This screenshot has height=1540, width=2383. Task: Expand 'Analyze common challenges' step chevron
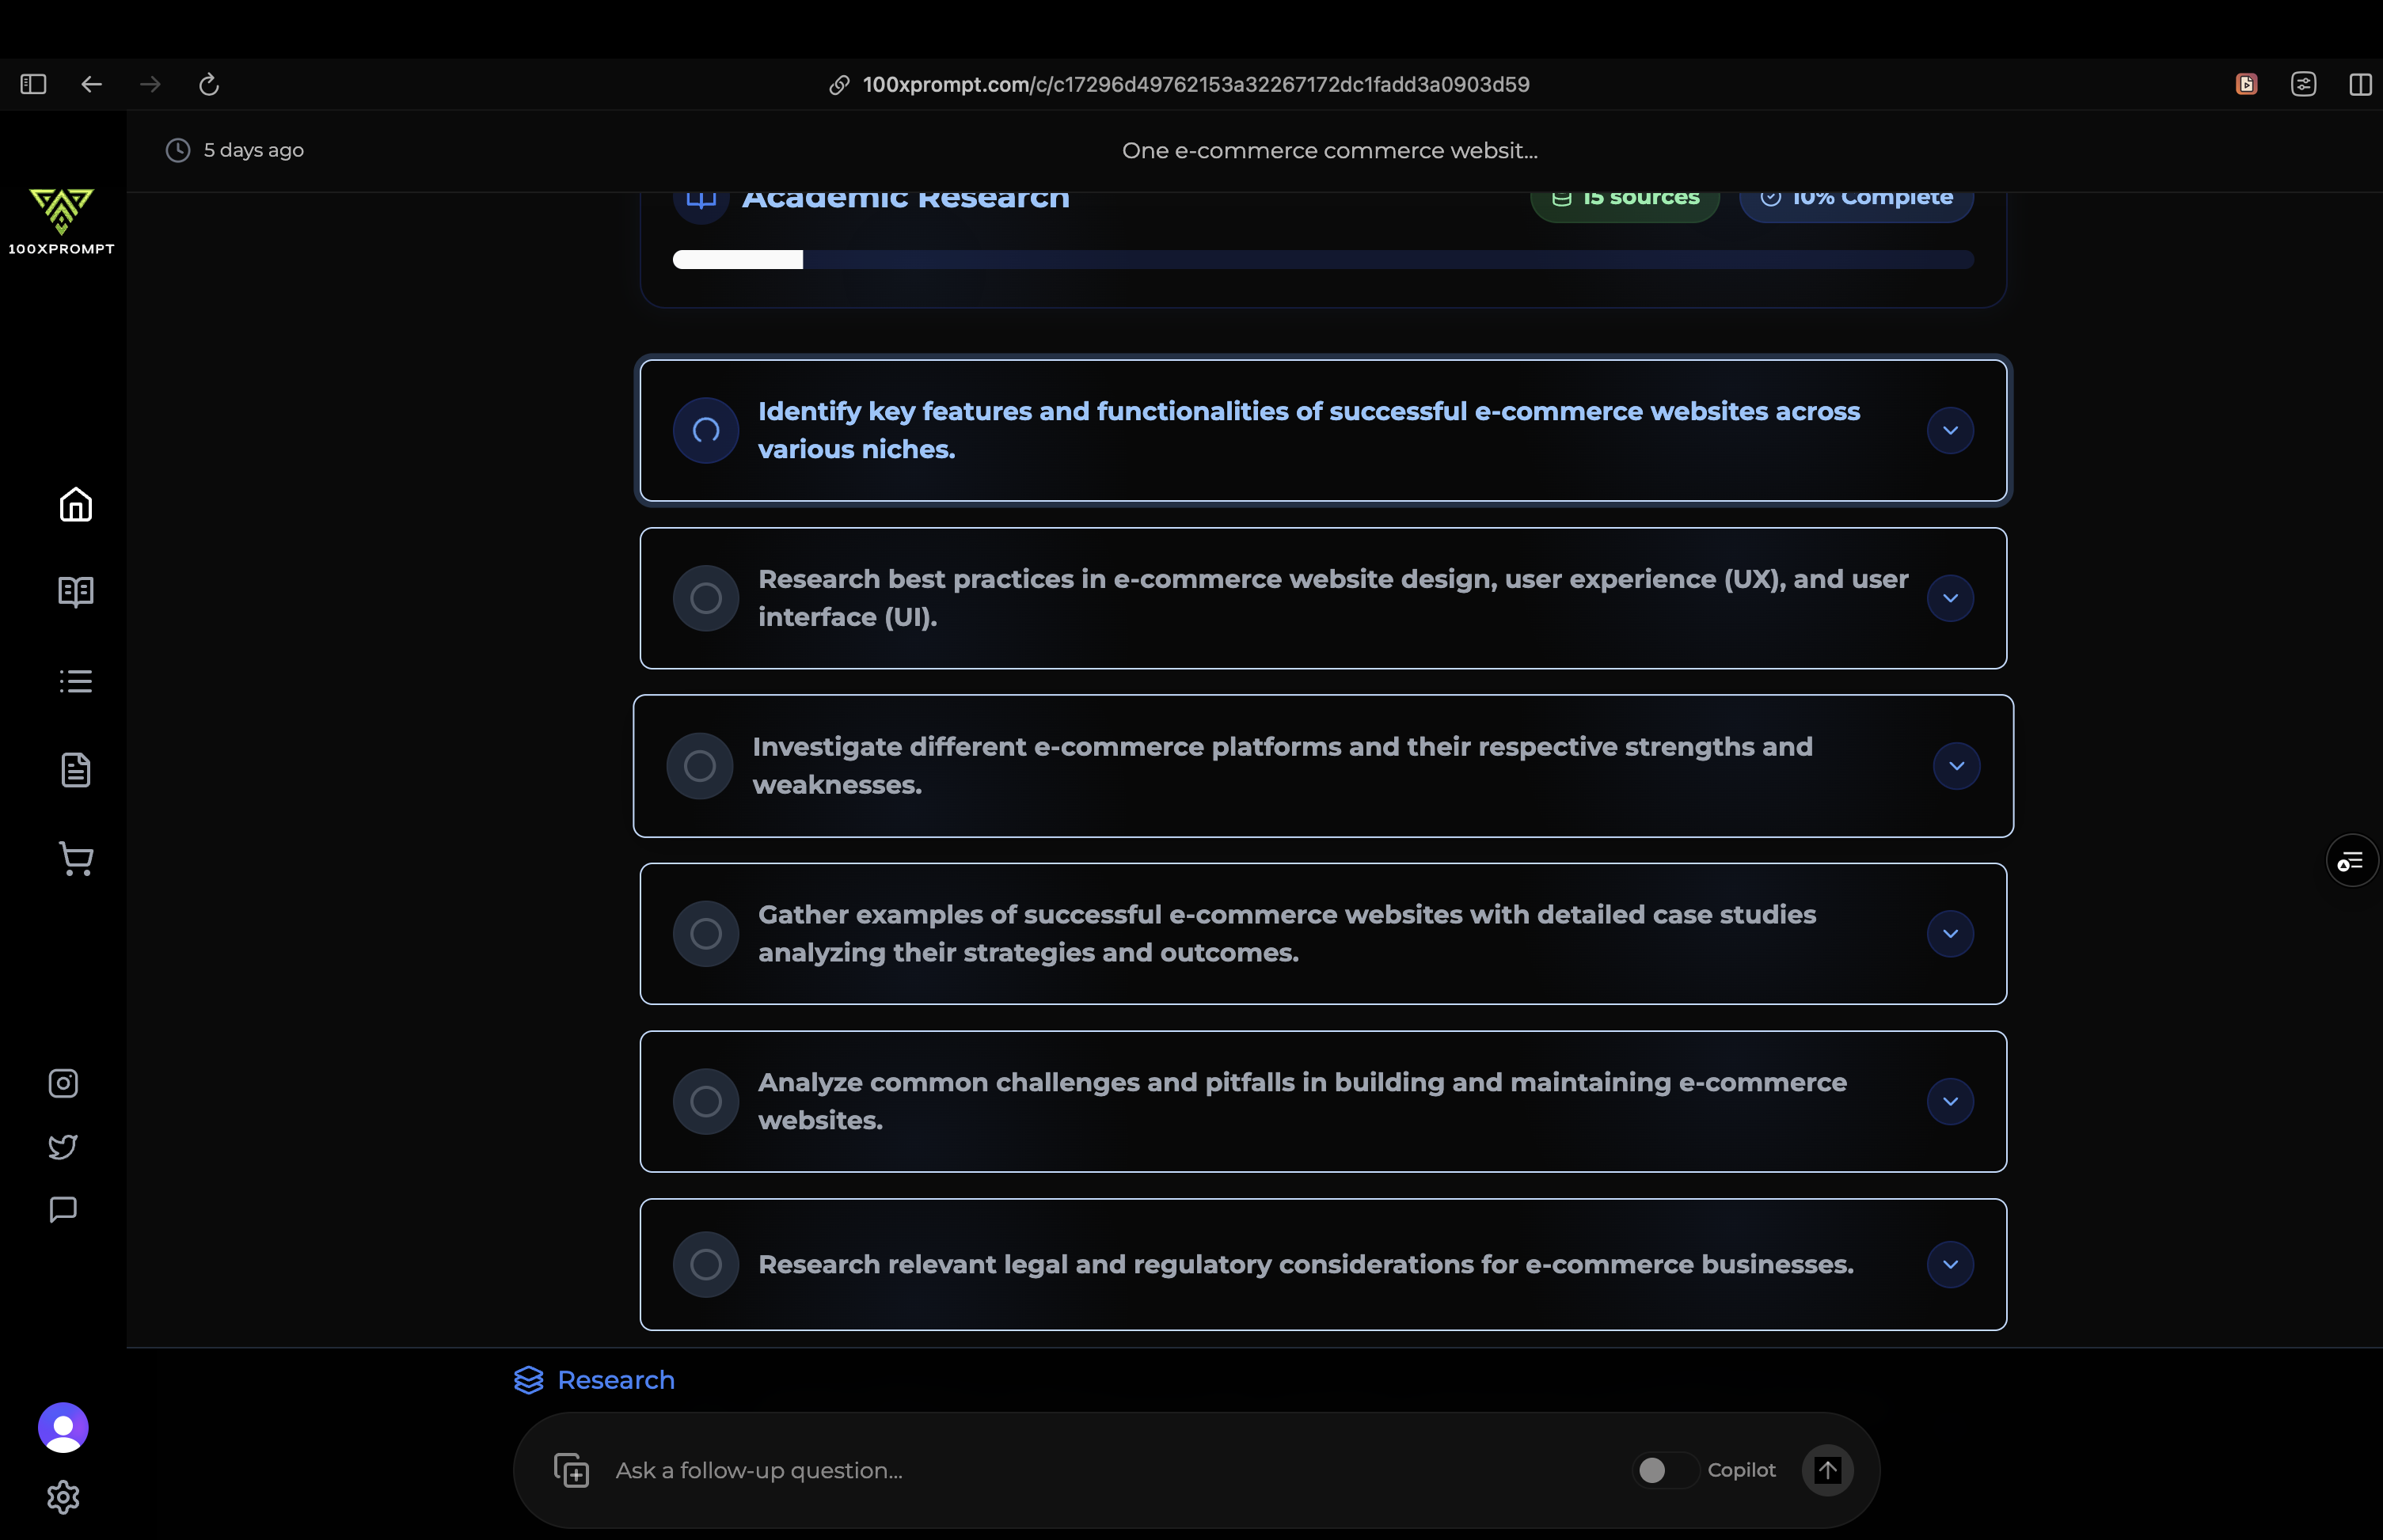click(1950, 1101)
